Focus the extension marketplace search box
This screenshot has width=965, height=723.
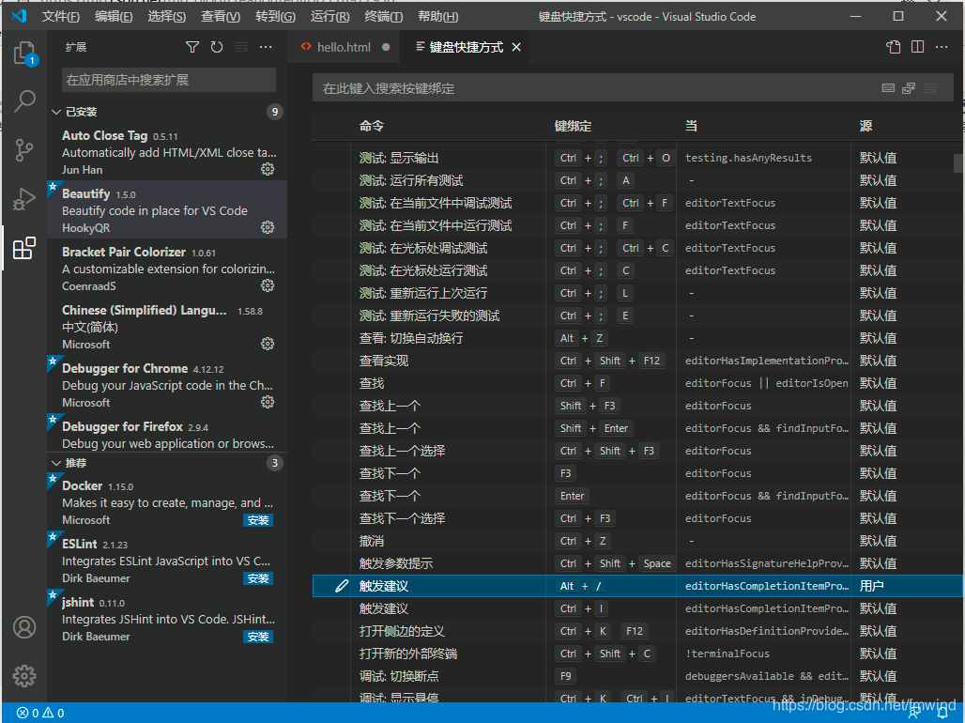click(169, 80)
